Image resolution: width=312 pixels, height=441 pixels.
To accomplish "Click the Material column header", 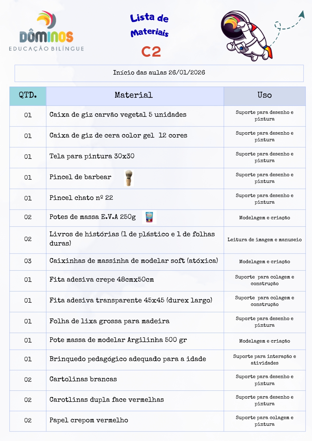I will [x=133, y=96].
